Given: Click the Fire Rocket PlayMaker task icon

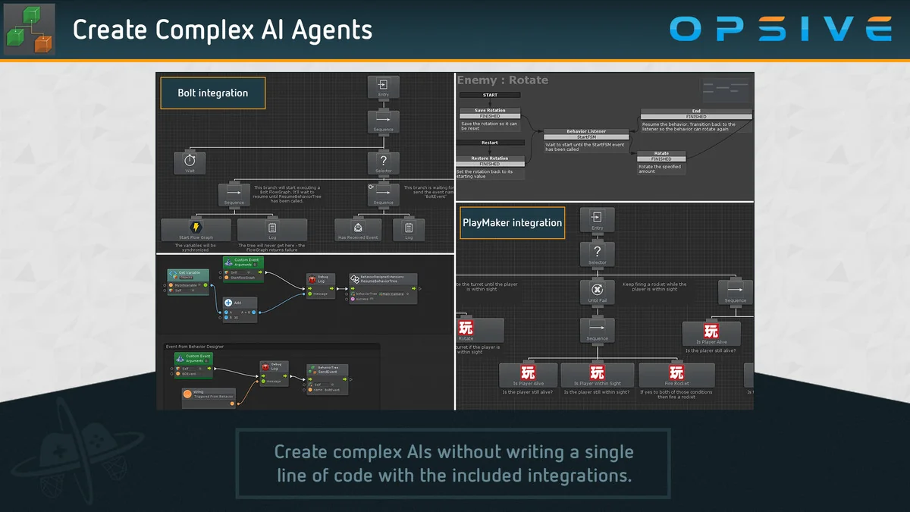Looking at the screenshot, I should tap(677, 372).
